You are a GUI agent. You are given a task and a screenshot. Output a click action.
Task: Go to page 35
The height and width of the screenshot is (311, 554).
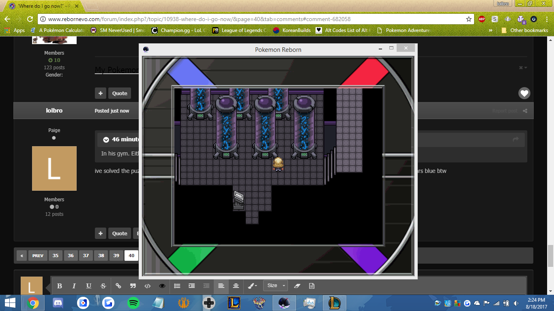[56, 256]
